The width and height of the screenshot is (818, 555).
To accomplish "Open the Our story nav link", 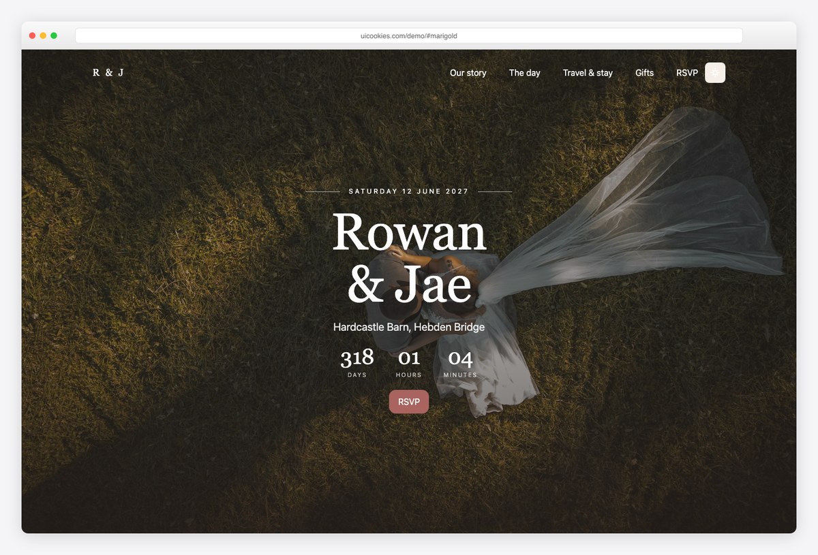I will pyautogui.click(x=468, y=73).
